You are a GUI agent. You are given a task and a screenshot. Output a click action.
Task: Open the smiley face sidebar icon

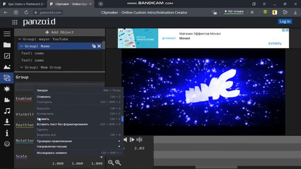pyautogui.click(x=7, y=144)
